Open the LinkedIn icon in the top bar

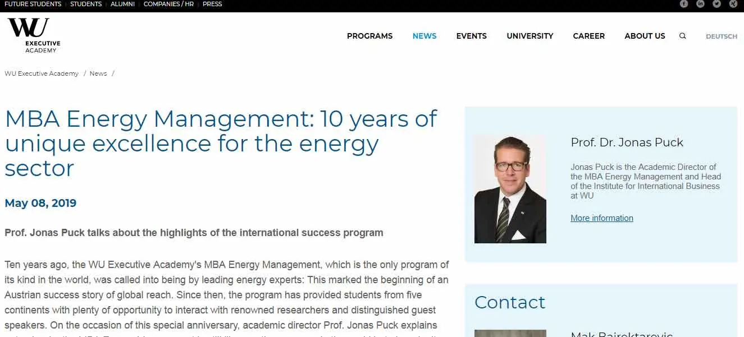(x=700, y=4)
